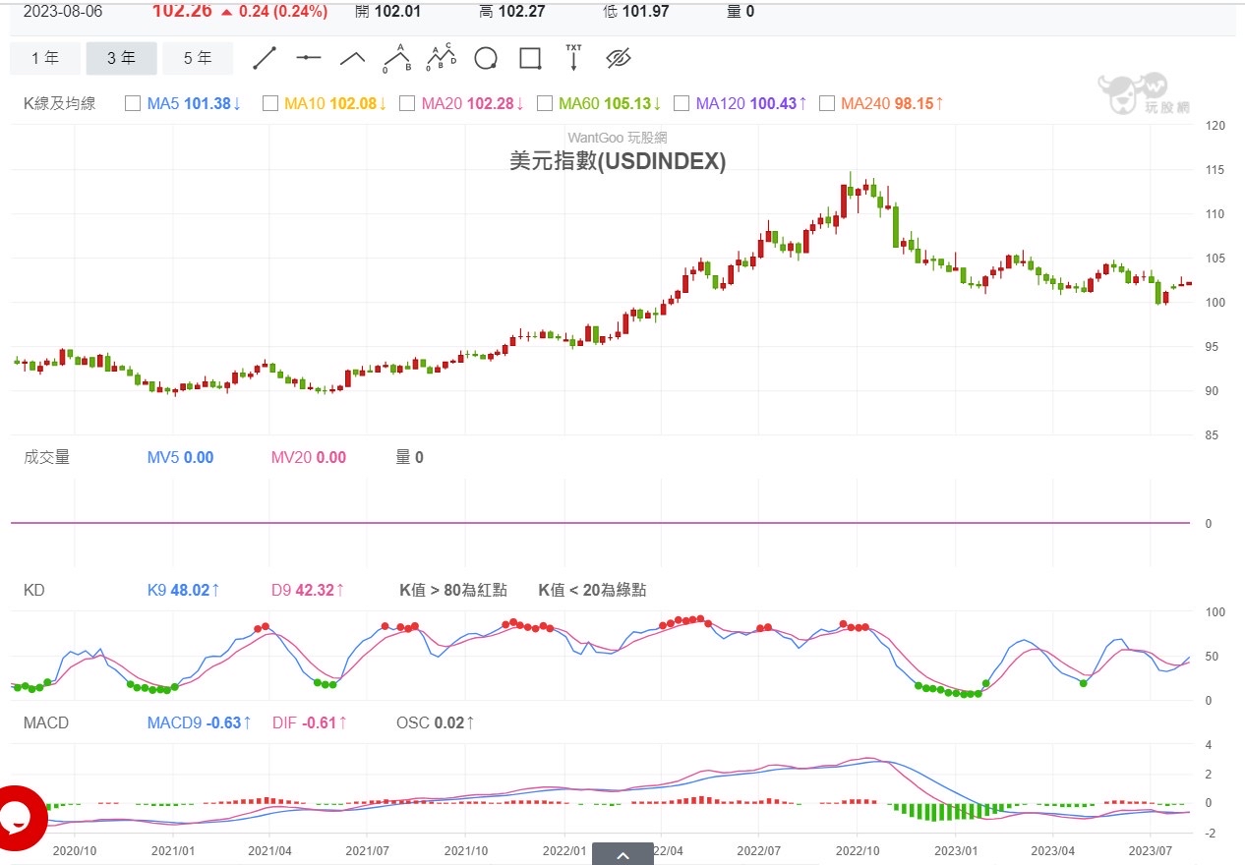Expand the panel with bottom chevron arrow
The image size is (1245, 865).
coord(622,855)
